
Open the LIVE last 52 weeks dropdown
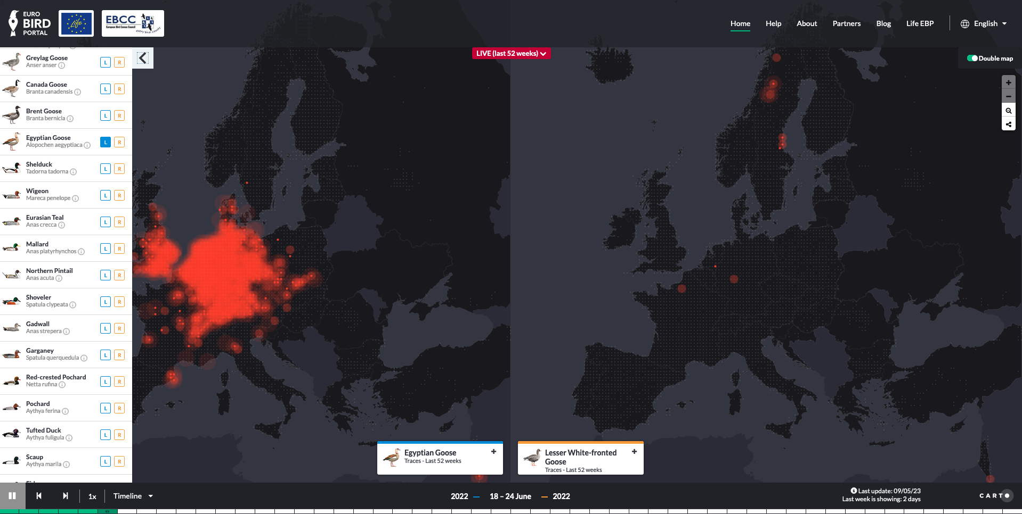click(511, 53)
